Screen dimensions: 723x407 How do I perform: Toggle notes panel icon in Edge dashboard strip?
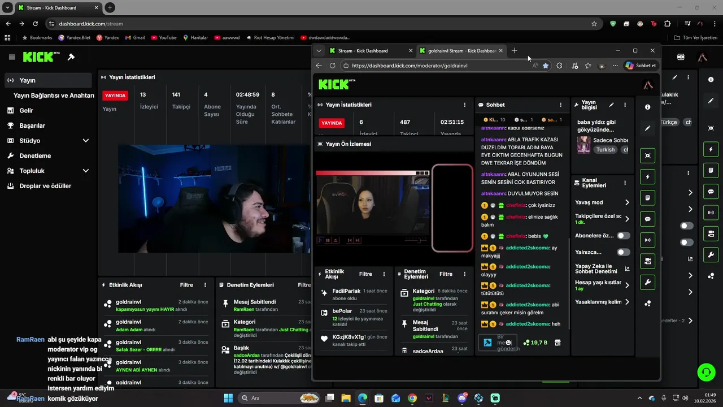click(647, 198)
